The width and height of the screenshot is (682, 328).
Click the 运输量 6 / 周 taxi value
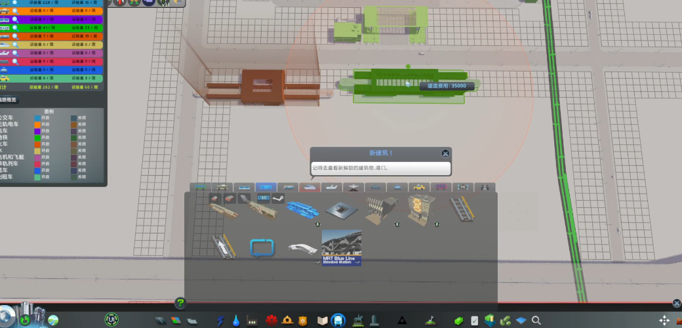coord(41,78)
